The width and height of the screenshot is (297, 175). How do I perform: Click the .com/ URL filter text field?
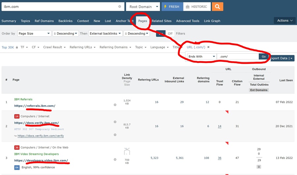pos(238,57)
